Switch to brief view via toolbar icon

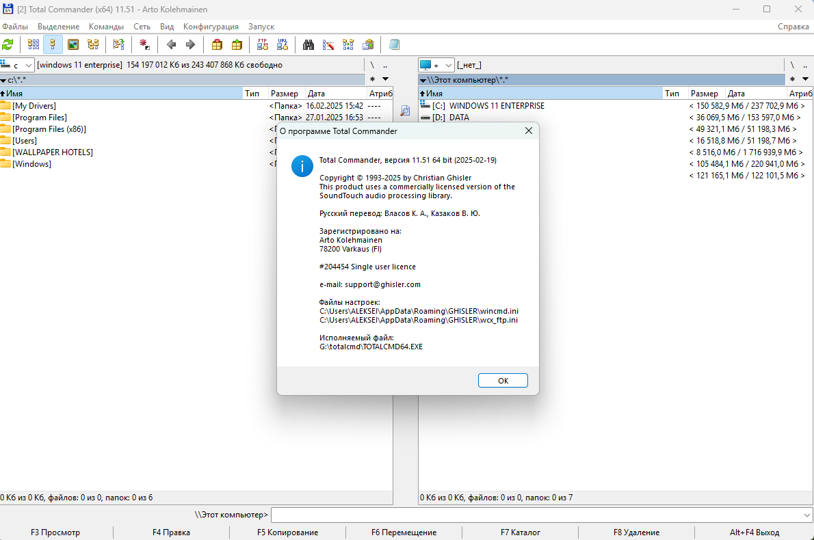[x=34, y=45]
